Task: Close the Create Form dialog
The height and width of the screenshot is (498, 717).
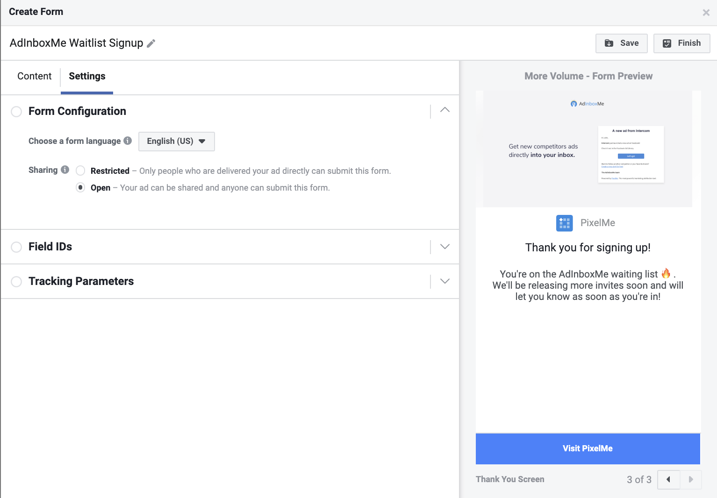Action: (706, 13)
